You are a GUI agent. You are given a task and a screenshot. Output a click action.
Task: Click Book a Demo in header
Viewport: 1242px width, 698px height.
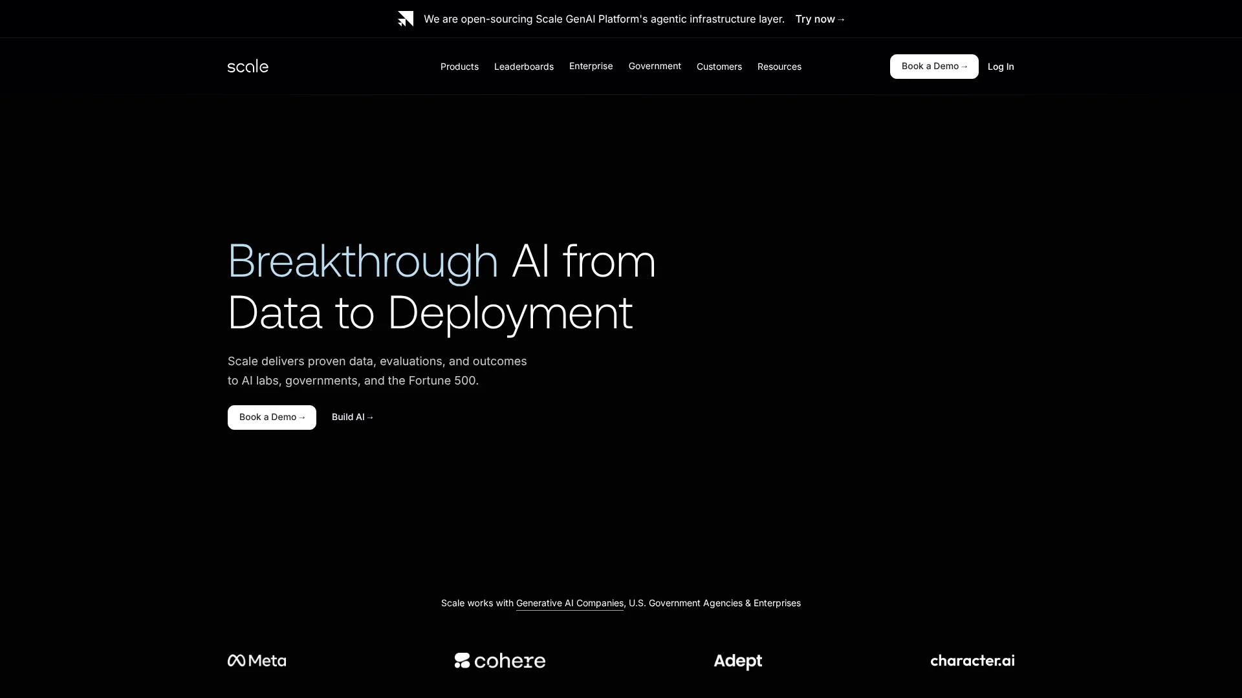tap(933, 67)
